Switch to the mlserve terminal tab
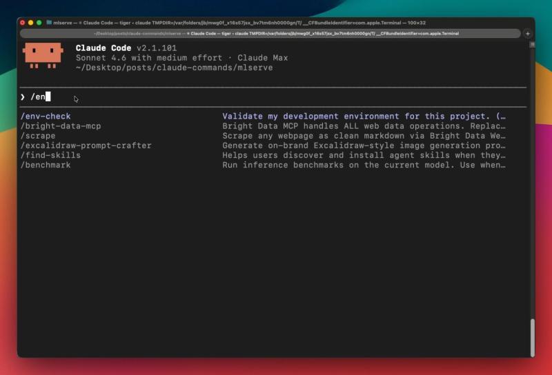The image size is (552, 375). pyautogui.click(x=276, y=33)
